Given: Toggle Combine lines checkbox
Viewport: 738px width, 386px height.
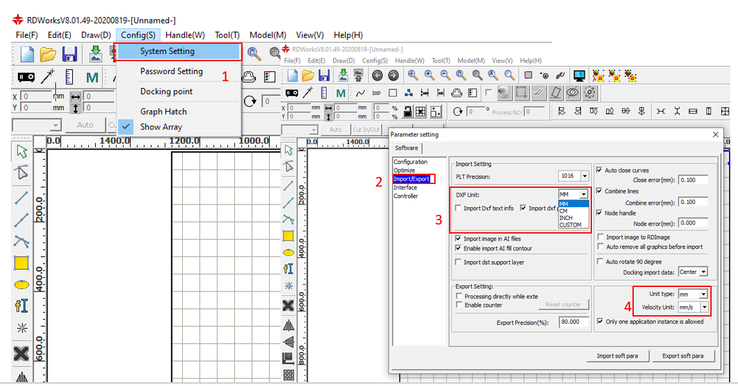Looking at the screenshot, I should click(x=599, y=191).
